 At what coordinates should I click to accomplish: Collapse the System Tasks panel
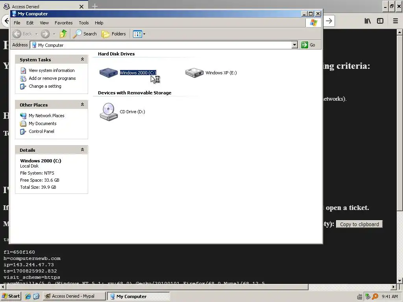(x=82, y=59)
